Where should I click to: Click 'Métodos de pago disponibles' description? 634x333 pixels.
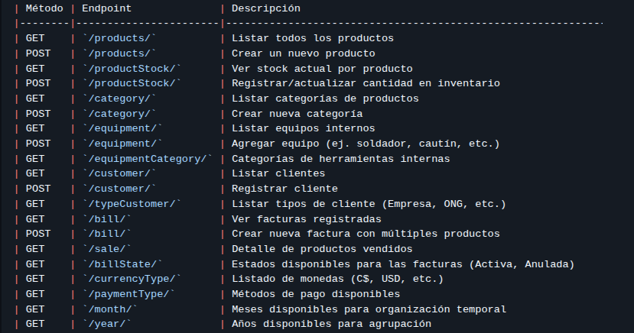tap(316, 294)
